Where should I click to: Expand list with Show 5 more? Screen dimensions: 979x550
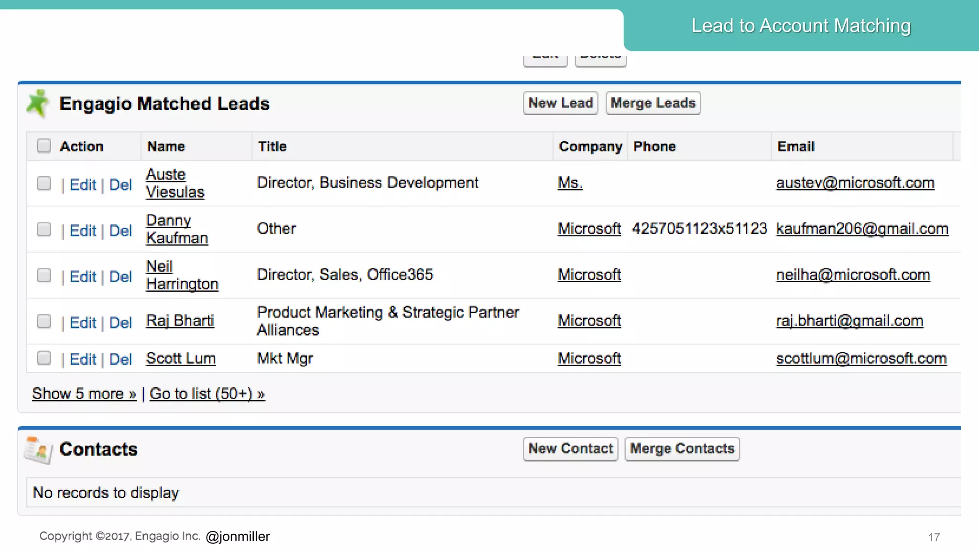click(84, 393)
